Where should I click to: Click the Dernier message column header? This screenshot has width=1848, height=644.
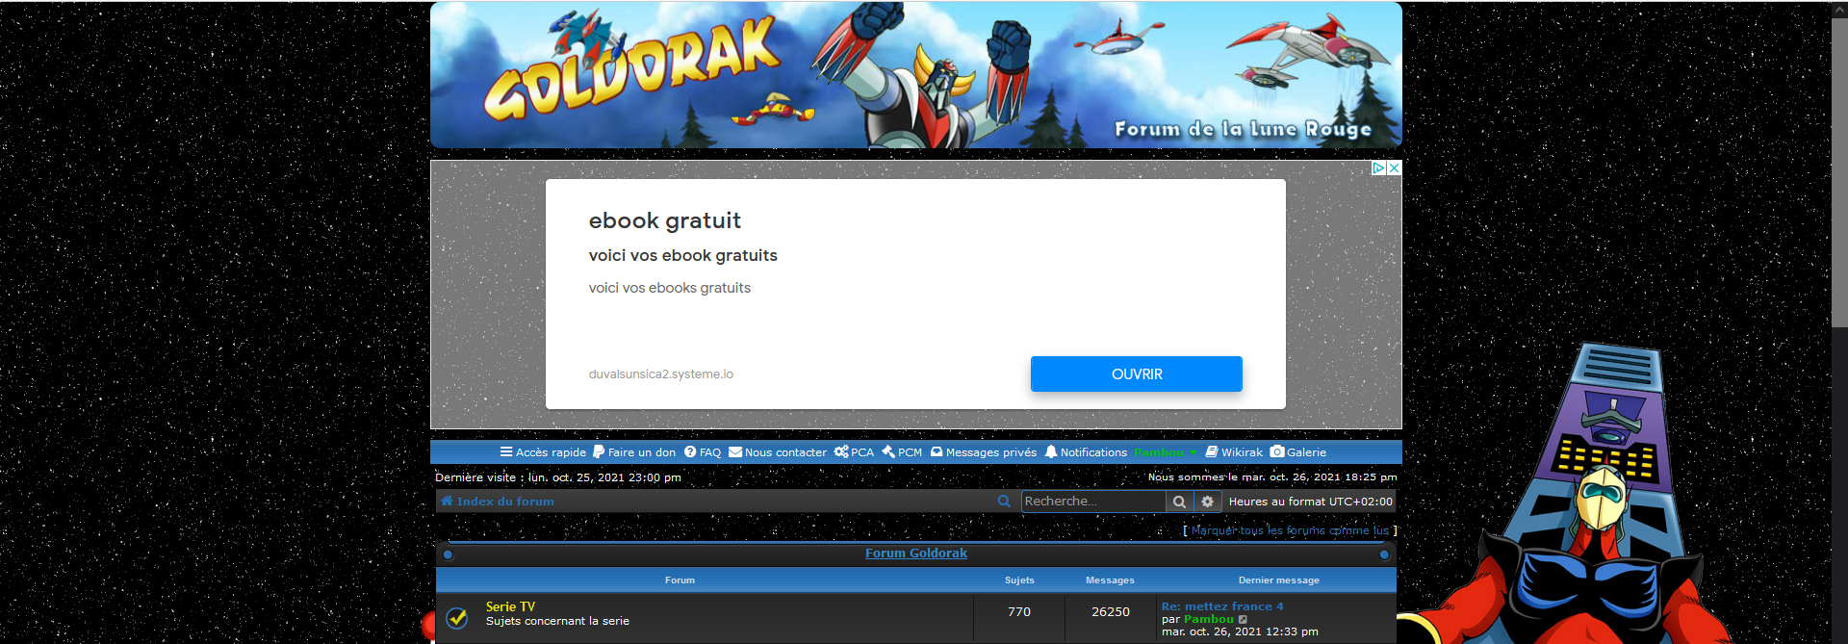[1279, 580]
